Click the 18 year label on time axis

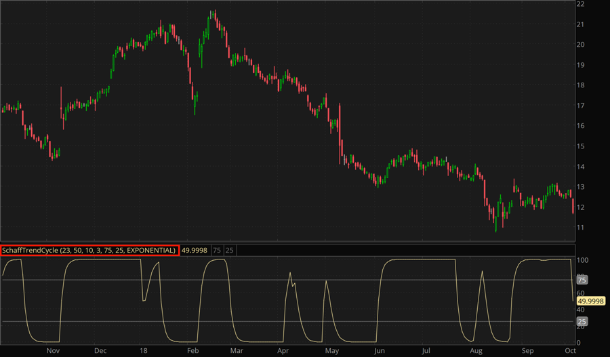click(x=144, y=352)
